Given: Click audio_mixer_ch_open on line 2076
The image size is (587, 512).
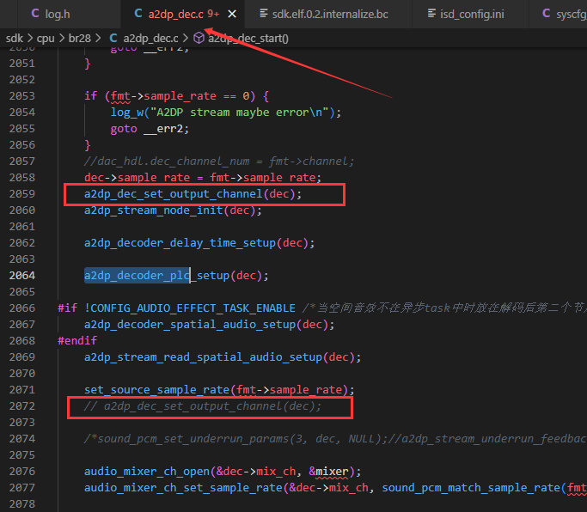Looking at the screenshot, I should pyautogui.click(x=147, y=472).
